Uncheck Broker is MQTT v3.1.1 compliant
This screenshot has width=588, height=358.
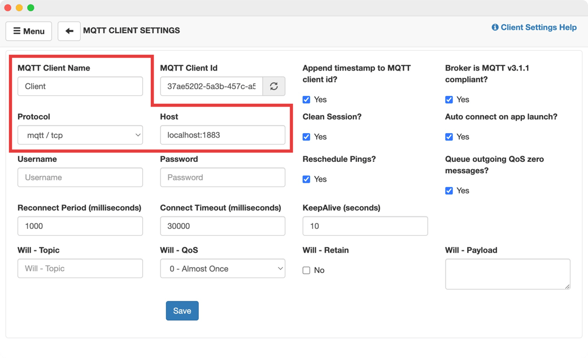click(448, 99)
